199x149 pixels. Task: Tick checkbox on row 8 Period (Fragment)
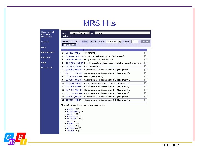point(145,76)
